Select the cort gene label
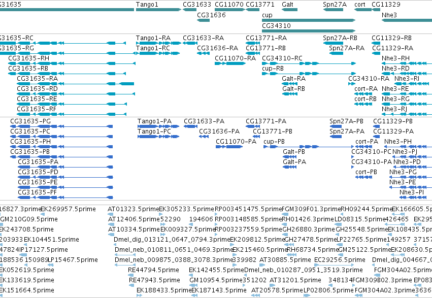This screenshot has width=432, height=298. (360, 5)
